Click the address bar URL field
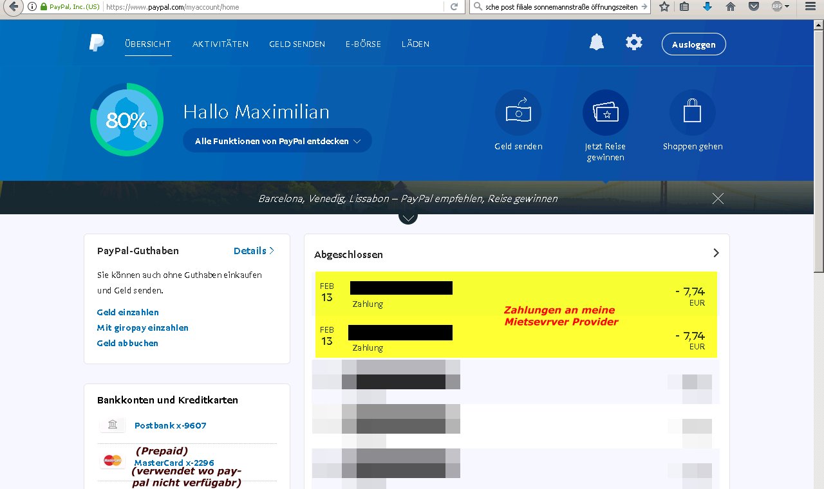Image resolution: width=824 pixels, height=489 pixels. tap(272, 6)
